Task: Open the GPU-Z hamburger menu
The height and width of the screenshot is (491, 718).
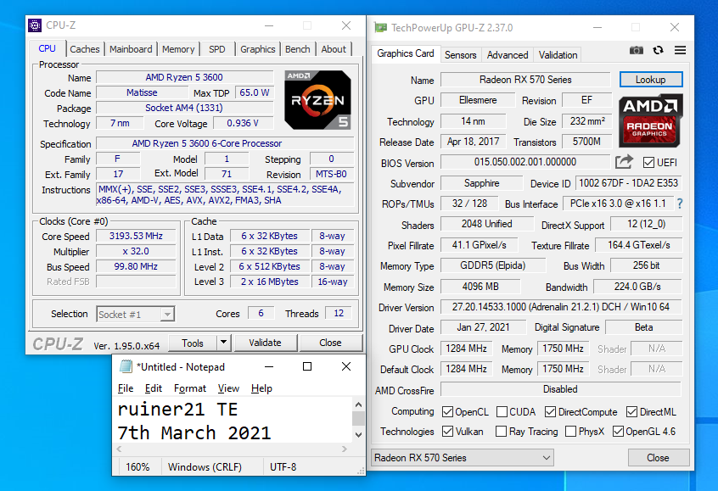Action: (x=680, y=51)
